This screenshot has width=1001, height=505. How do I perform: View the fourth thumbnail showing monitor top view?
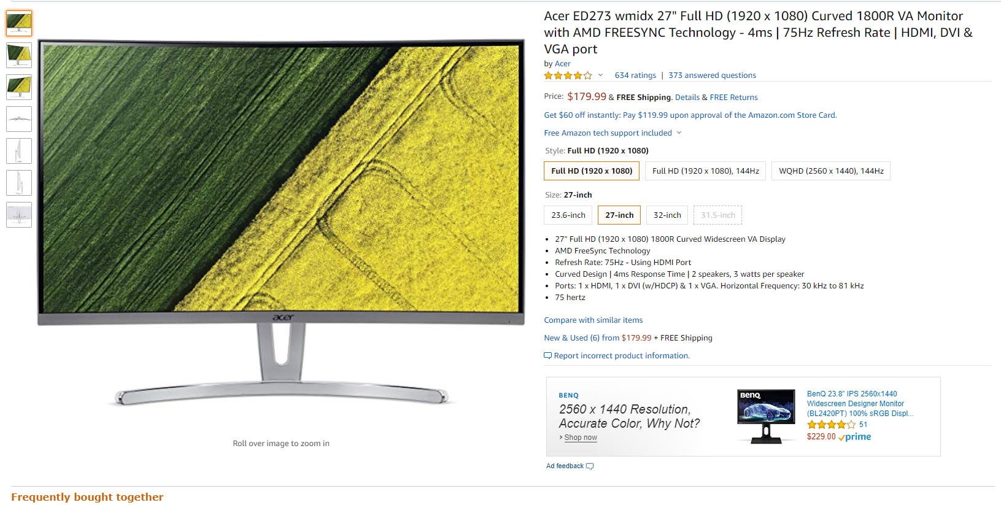click(x=19, y=119)
